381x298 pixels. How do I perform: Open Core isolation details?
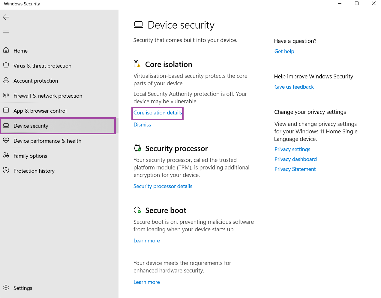(x=157, y=113)
